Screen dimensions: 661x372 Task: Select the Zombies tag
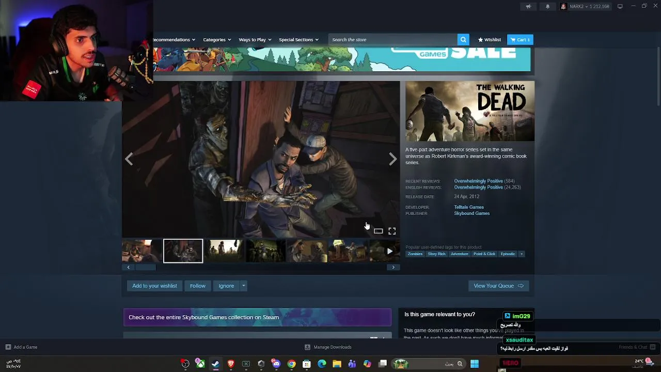pyautogui.click(x=415, y=254)
